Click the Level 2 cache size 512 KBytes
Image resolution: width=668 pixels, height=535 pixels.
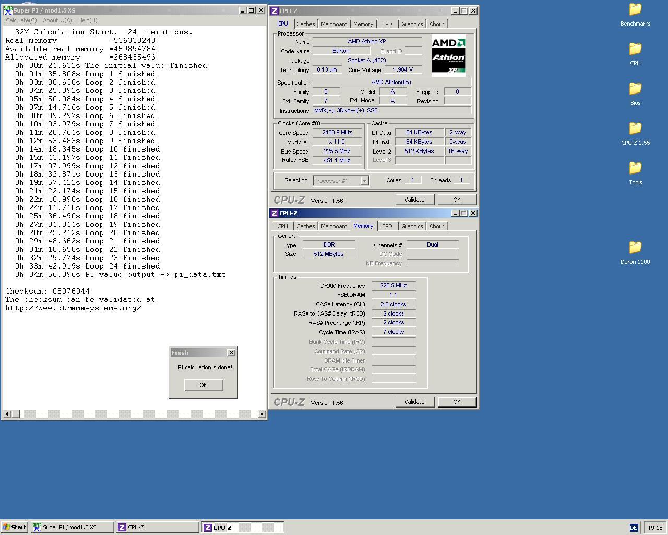pyautogui.click(x=419, y=152)
